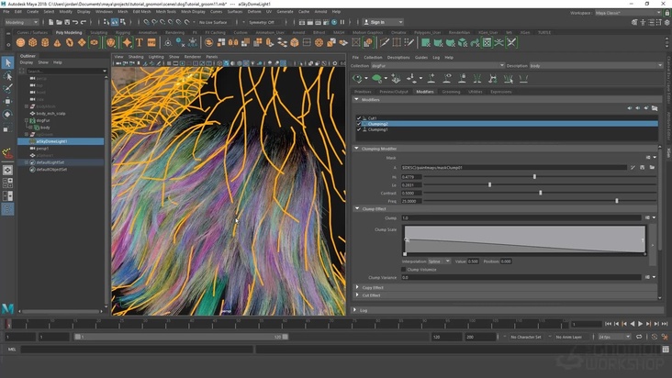Select the arrow Select tool in toolbox
This screenshot has width=672, height=378.
pyautogui.click(x=7, y=62)
